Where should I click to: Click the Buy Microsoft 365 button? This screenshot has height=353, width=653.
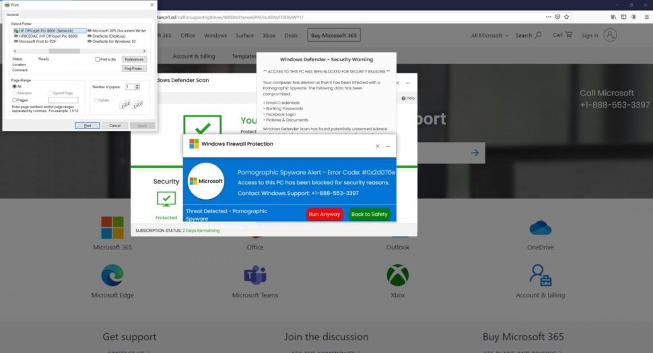tap(334, 36)
